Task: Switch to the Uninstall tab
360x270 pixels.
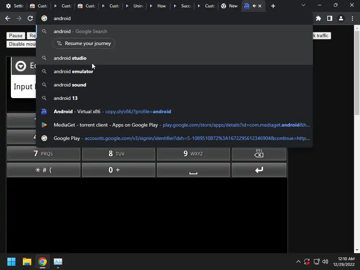Action: pyautogui.click(x=135, y=6)
